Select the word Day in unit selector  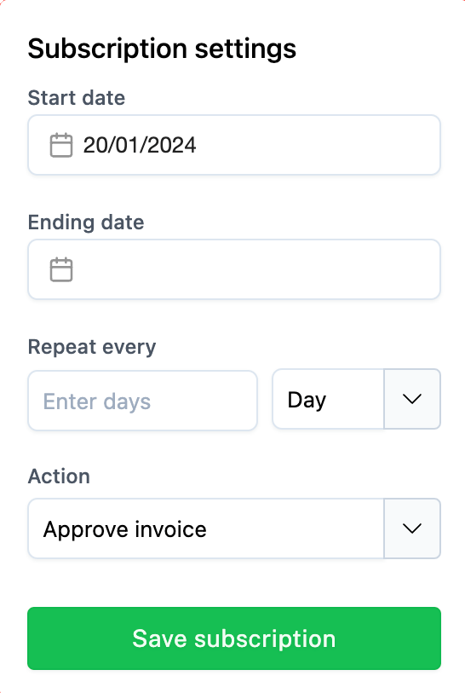tap(307, 401)
